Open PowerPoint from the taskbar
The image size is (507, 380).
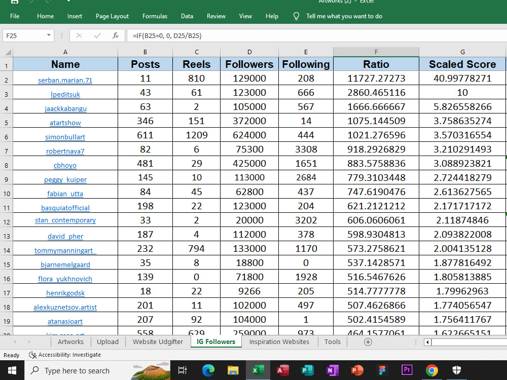coord(357,370)
